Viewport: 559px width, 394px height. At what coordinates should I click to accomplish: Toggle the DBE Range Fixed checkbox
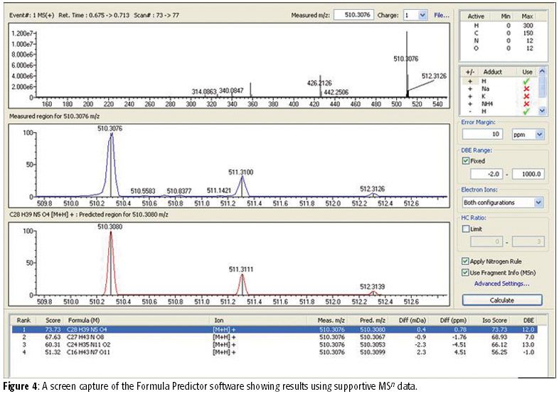[466, 161]
